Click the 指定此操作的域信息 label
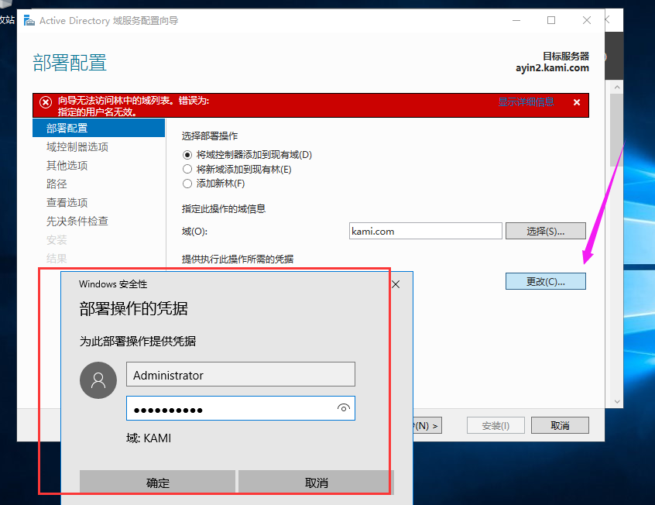This screenshot has height=505, width=655. pyautogui.click(x=224, y=208)
